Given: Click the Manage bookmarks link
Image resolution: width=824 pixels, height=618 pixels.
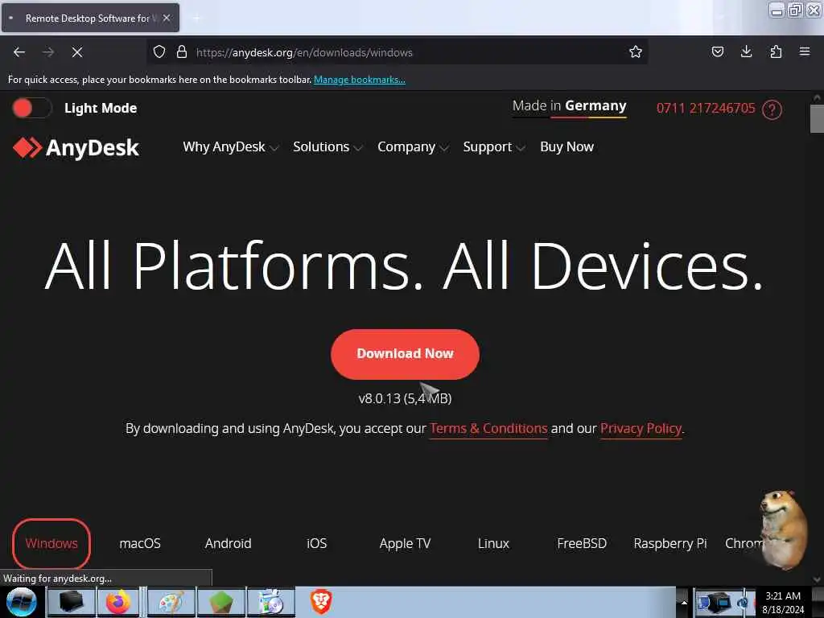Looking at the screenshot, I should coord(360,80).
